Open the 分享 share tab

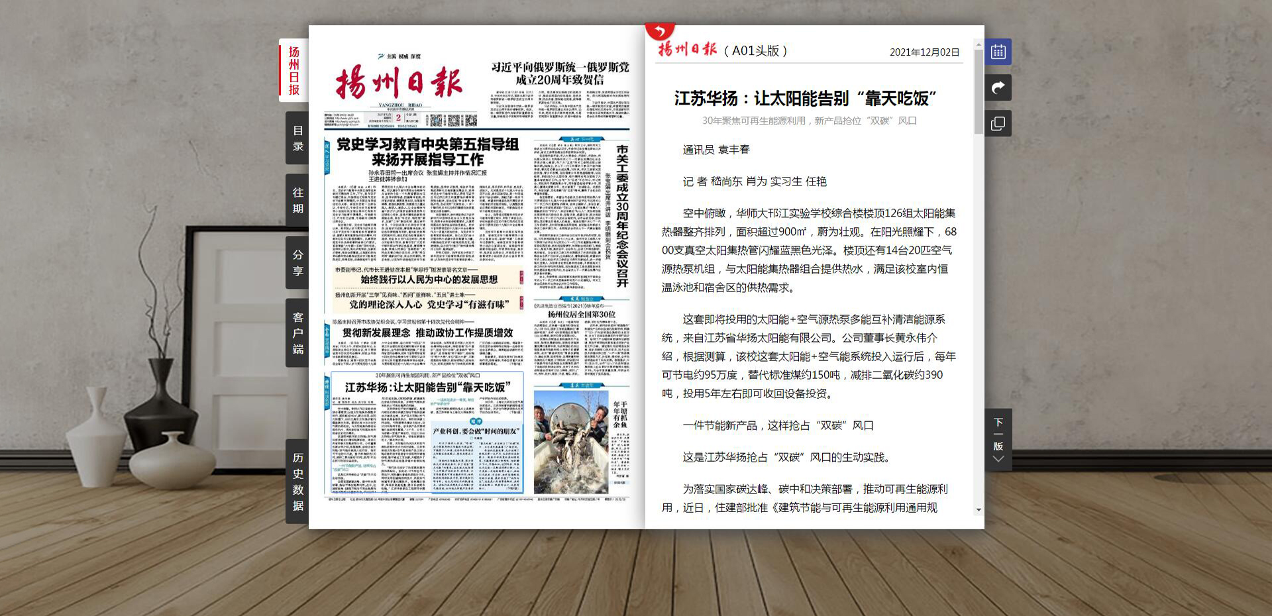pyautogui.click(x=297, y=262)
